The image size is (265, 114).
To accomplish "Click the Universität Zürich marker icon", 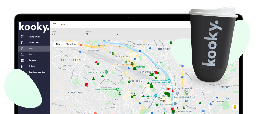I will point(187,93).
